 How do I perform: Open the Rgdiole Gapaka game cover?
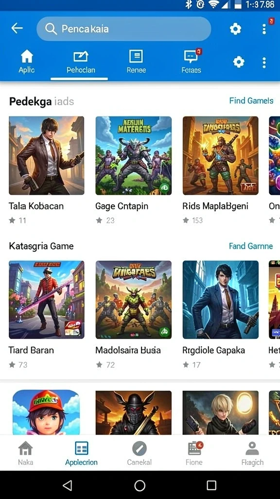point(220,300)
